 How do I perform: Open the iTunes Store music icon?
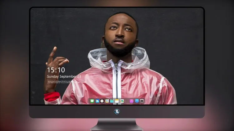(x=131, y=101)
